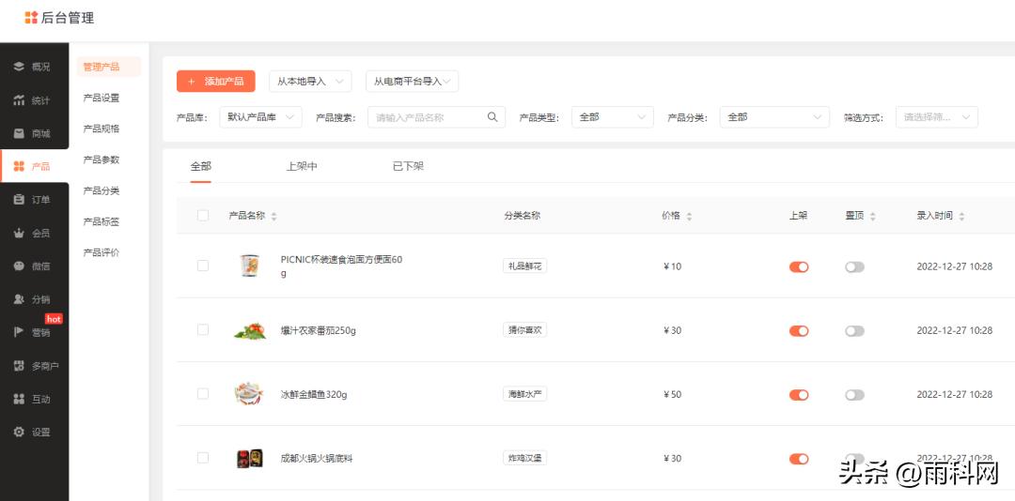The height and width of the screenshot is (501, 1015).
Task: Open the 从电商平台导入 dropdown
Action: click(x=413, y=82)
